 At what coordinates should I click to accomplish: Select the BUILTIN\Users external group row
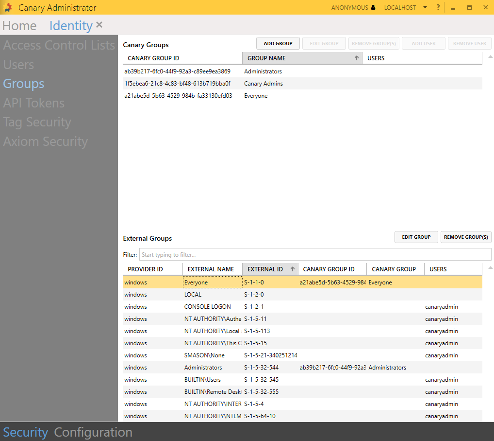202,380
